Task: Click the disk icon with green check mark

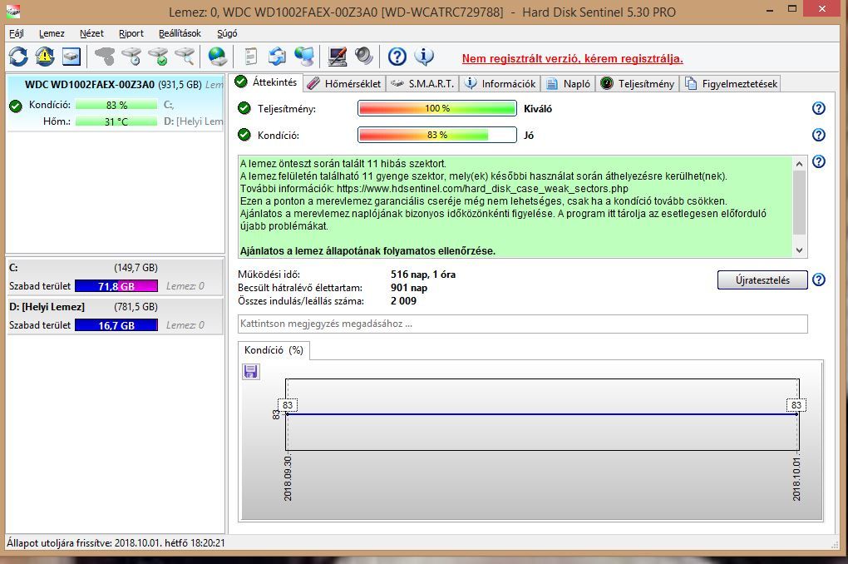Action: coord(159,57)
